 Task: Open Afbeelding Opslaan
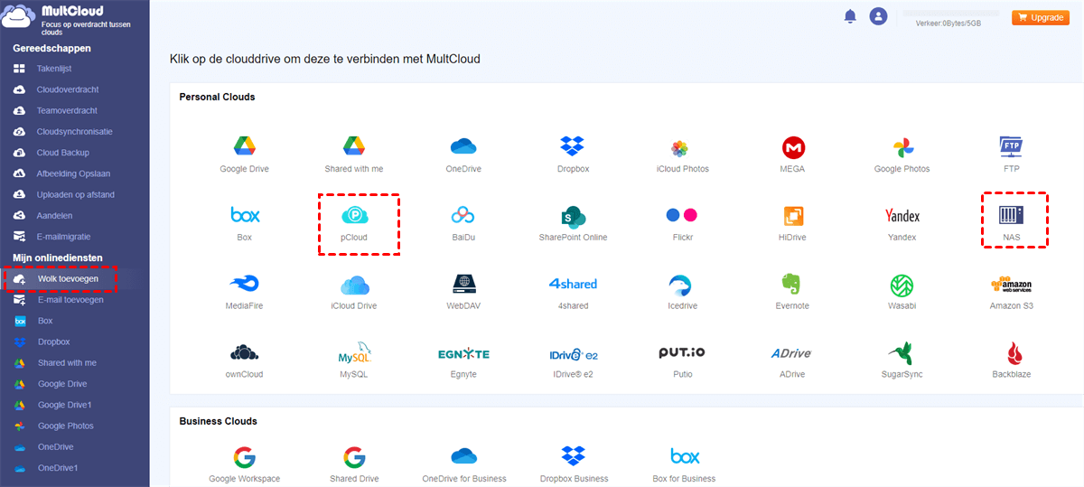[74, 173]
